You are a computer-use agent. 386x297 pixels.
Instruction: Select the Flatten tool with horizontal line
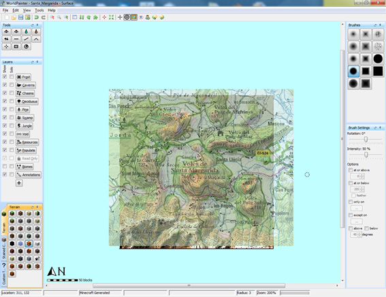click(16, 39)
